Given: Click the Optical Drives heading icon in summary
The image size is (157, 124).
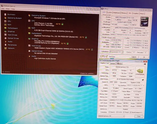Looking at the screenshot, I should [x=29, y=51].
